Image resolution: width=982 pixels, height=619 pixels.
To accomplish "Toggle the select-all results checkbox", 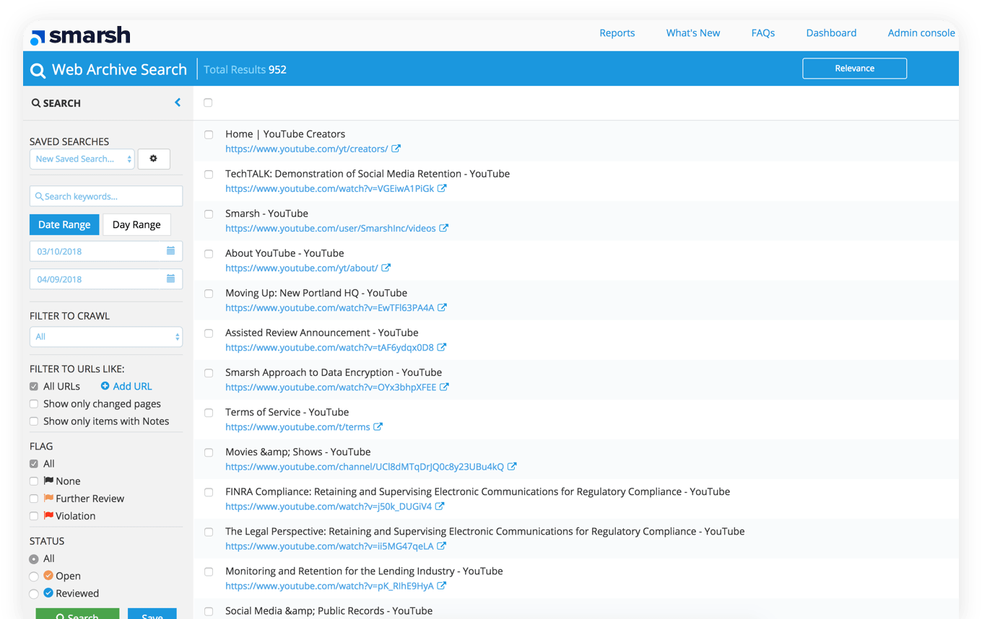I will [x=208, y=102].
